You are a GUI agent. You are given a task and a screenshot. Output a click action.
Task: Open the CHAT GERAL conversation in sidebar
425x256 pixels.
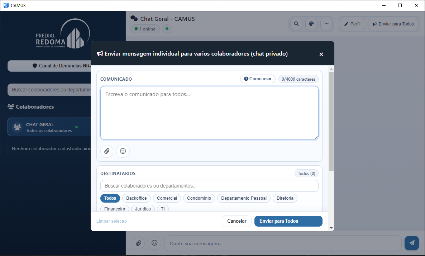49,127
